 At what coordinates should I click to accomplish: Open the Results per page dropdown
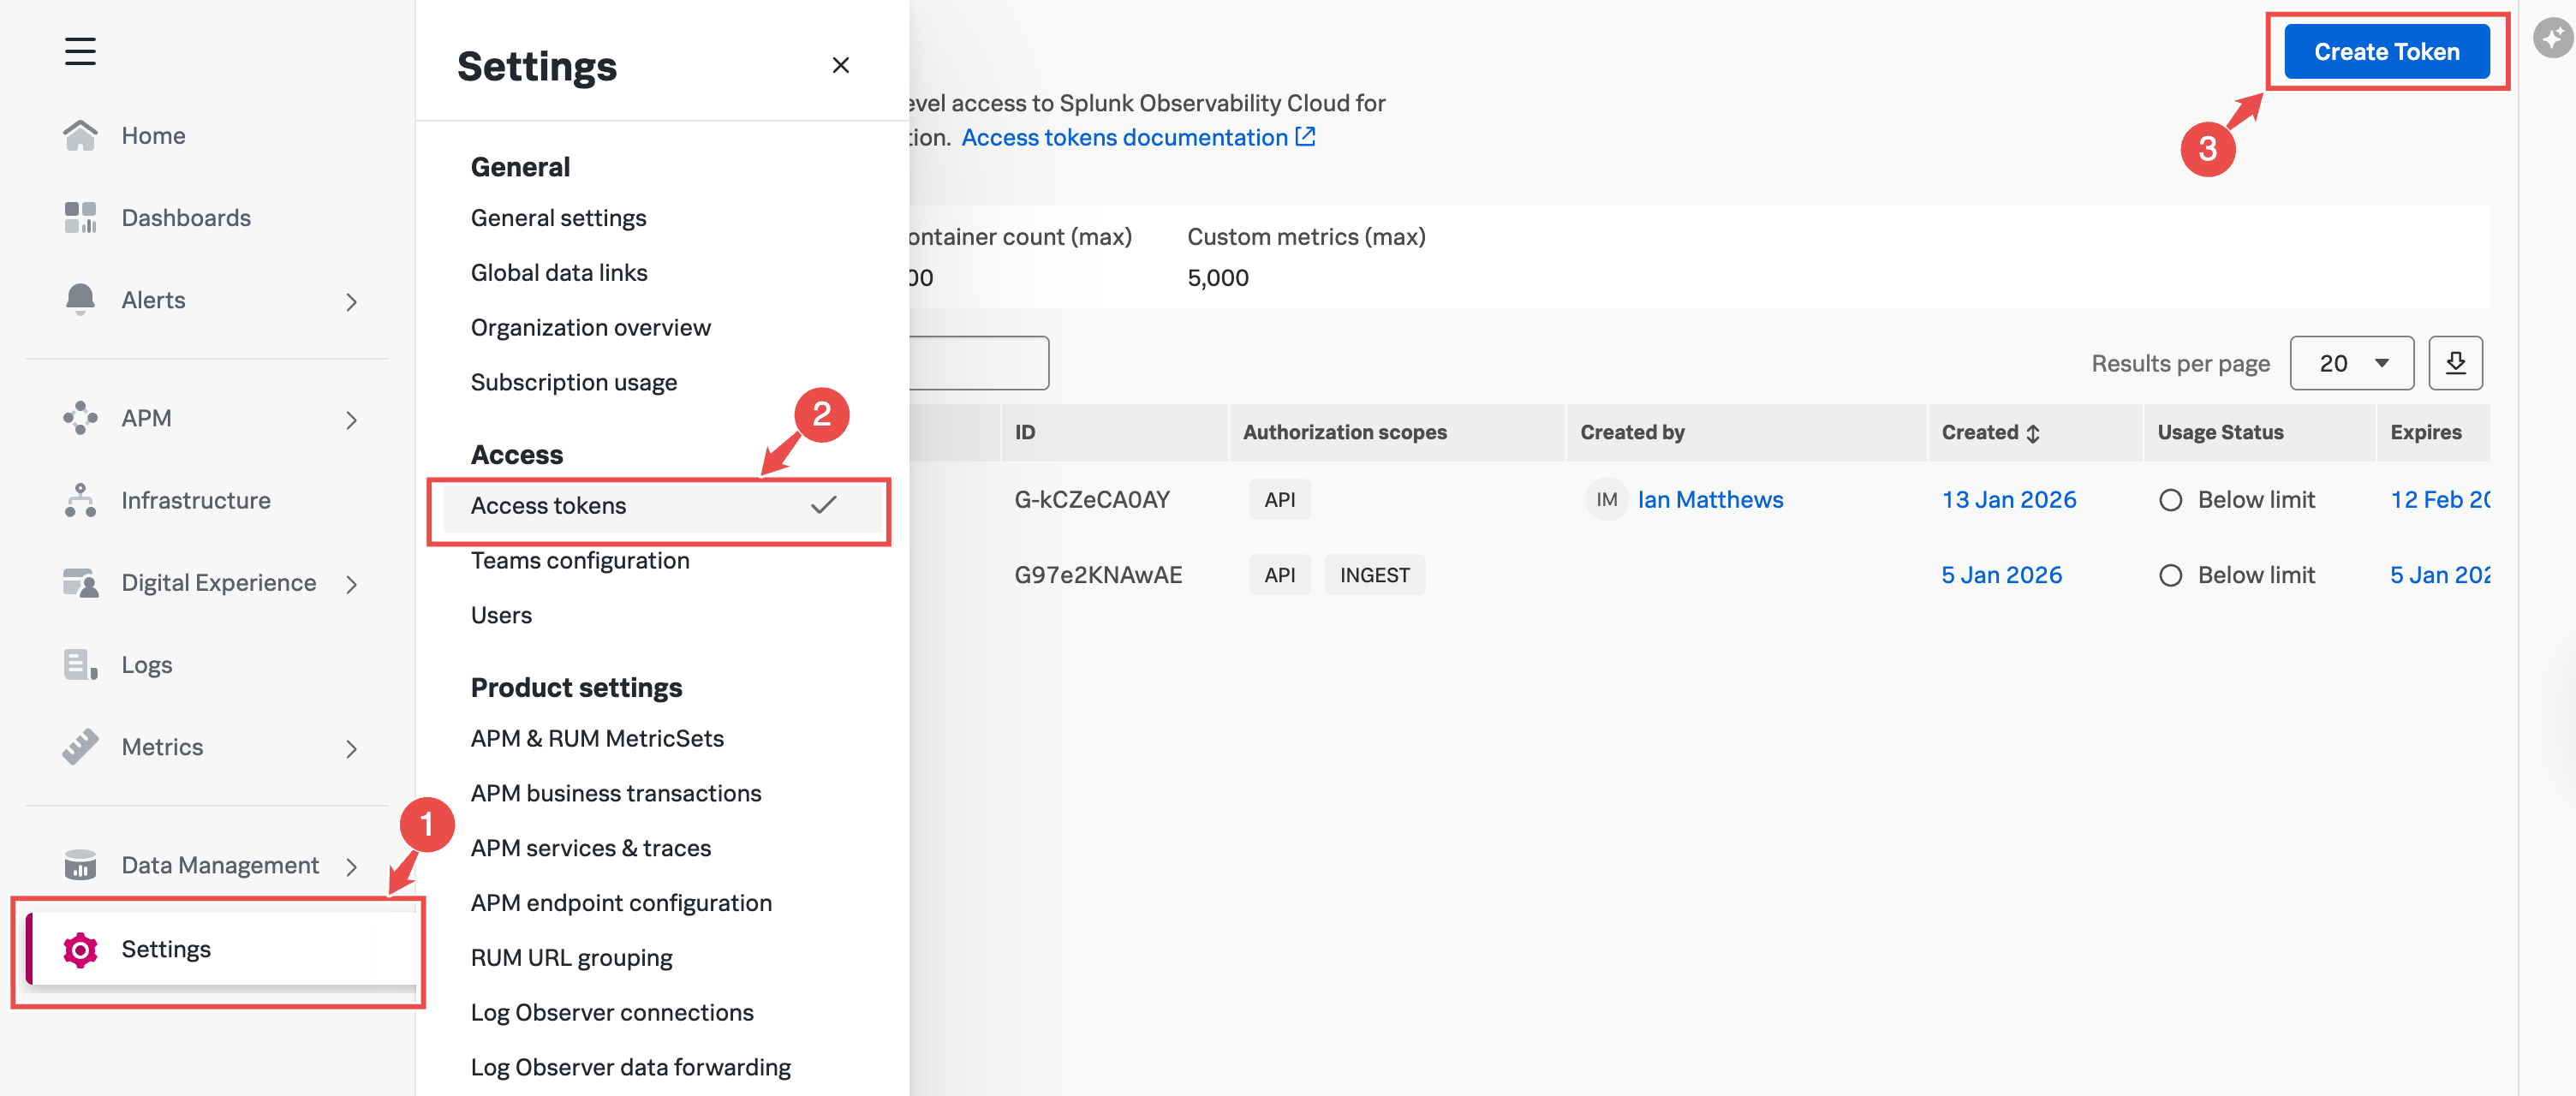point(2351,363)
